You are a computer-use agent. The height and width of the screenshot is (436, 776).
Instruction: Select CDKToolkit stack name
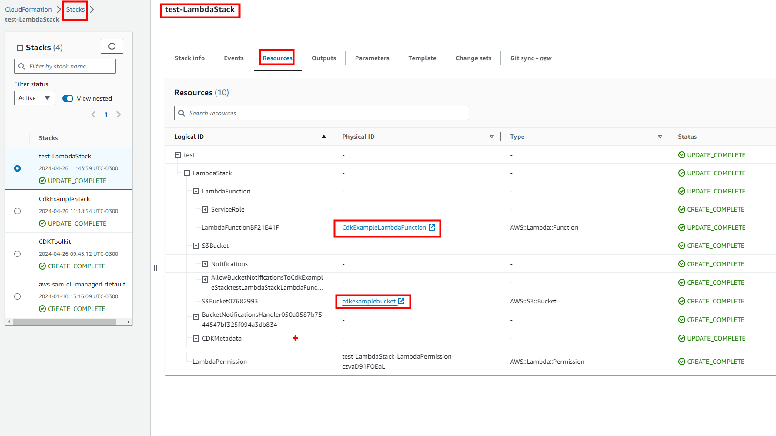pos(55,241)
